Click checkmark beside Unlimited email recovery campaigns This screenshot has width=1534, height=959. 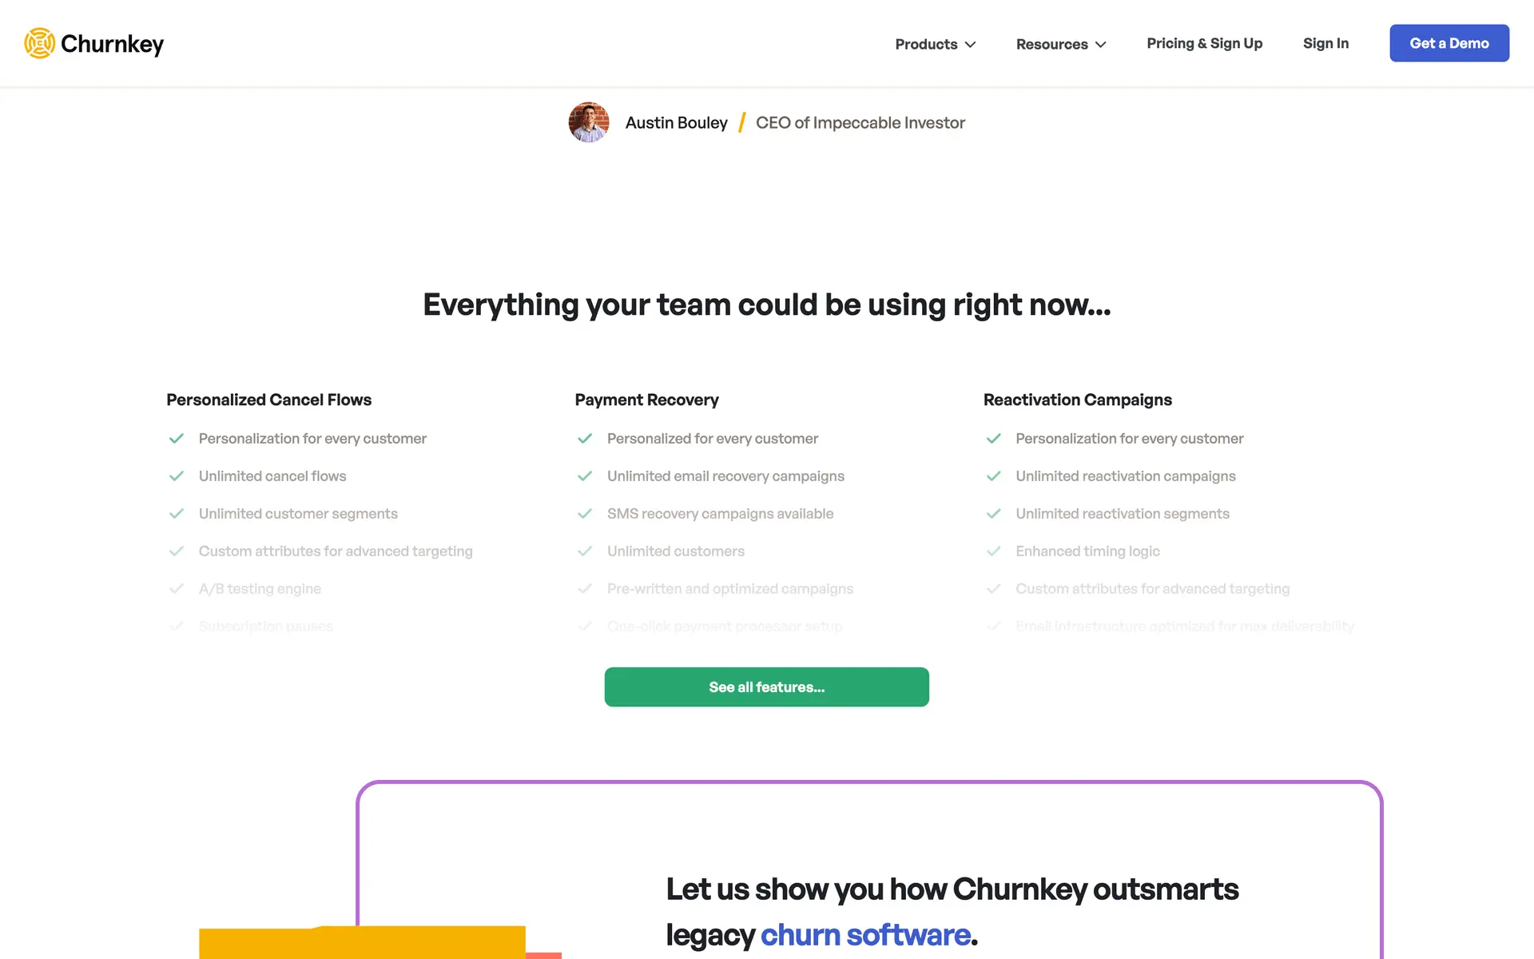[x=585, y=476]
